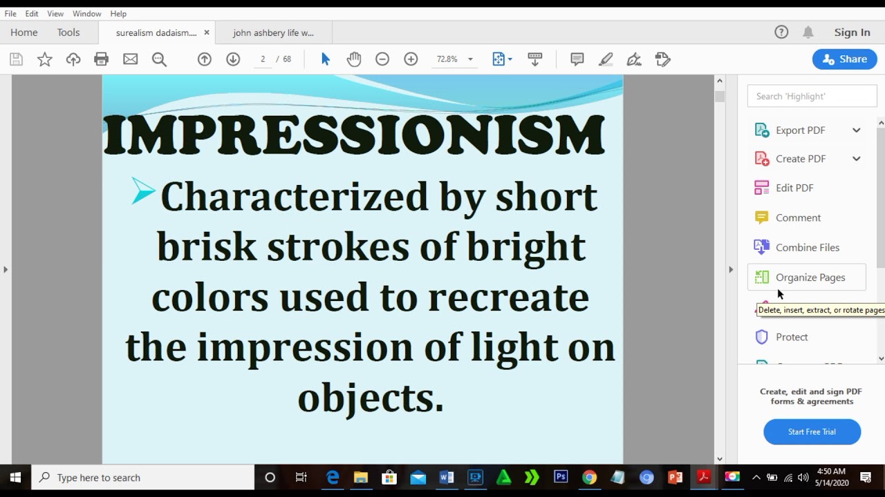This screenshot has width=885, height=497.
Task: Open the zoom level dropdown
Action: (470, 59)
